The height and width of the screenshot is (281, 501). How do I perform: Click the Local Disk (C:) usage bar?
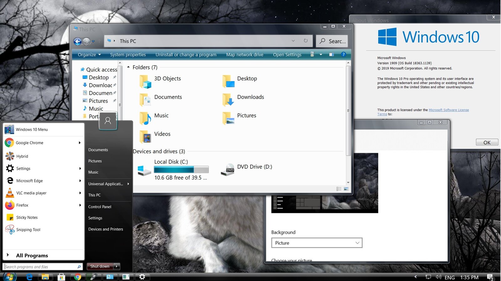click(181, 170)
